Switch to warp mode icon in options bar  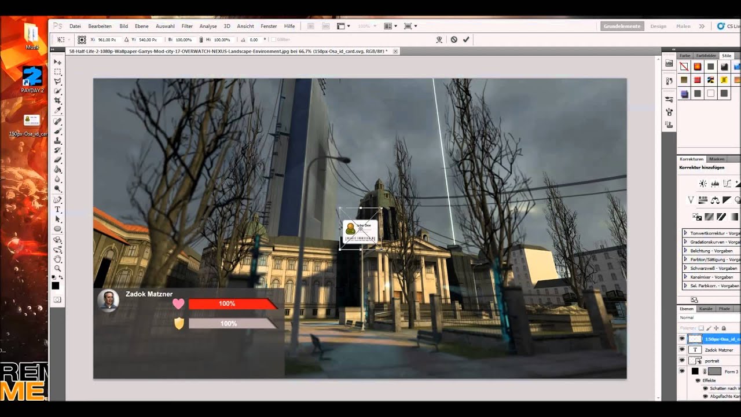439,39
